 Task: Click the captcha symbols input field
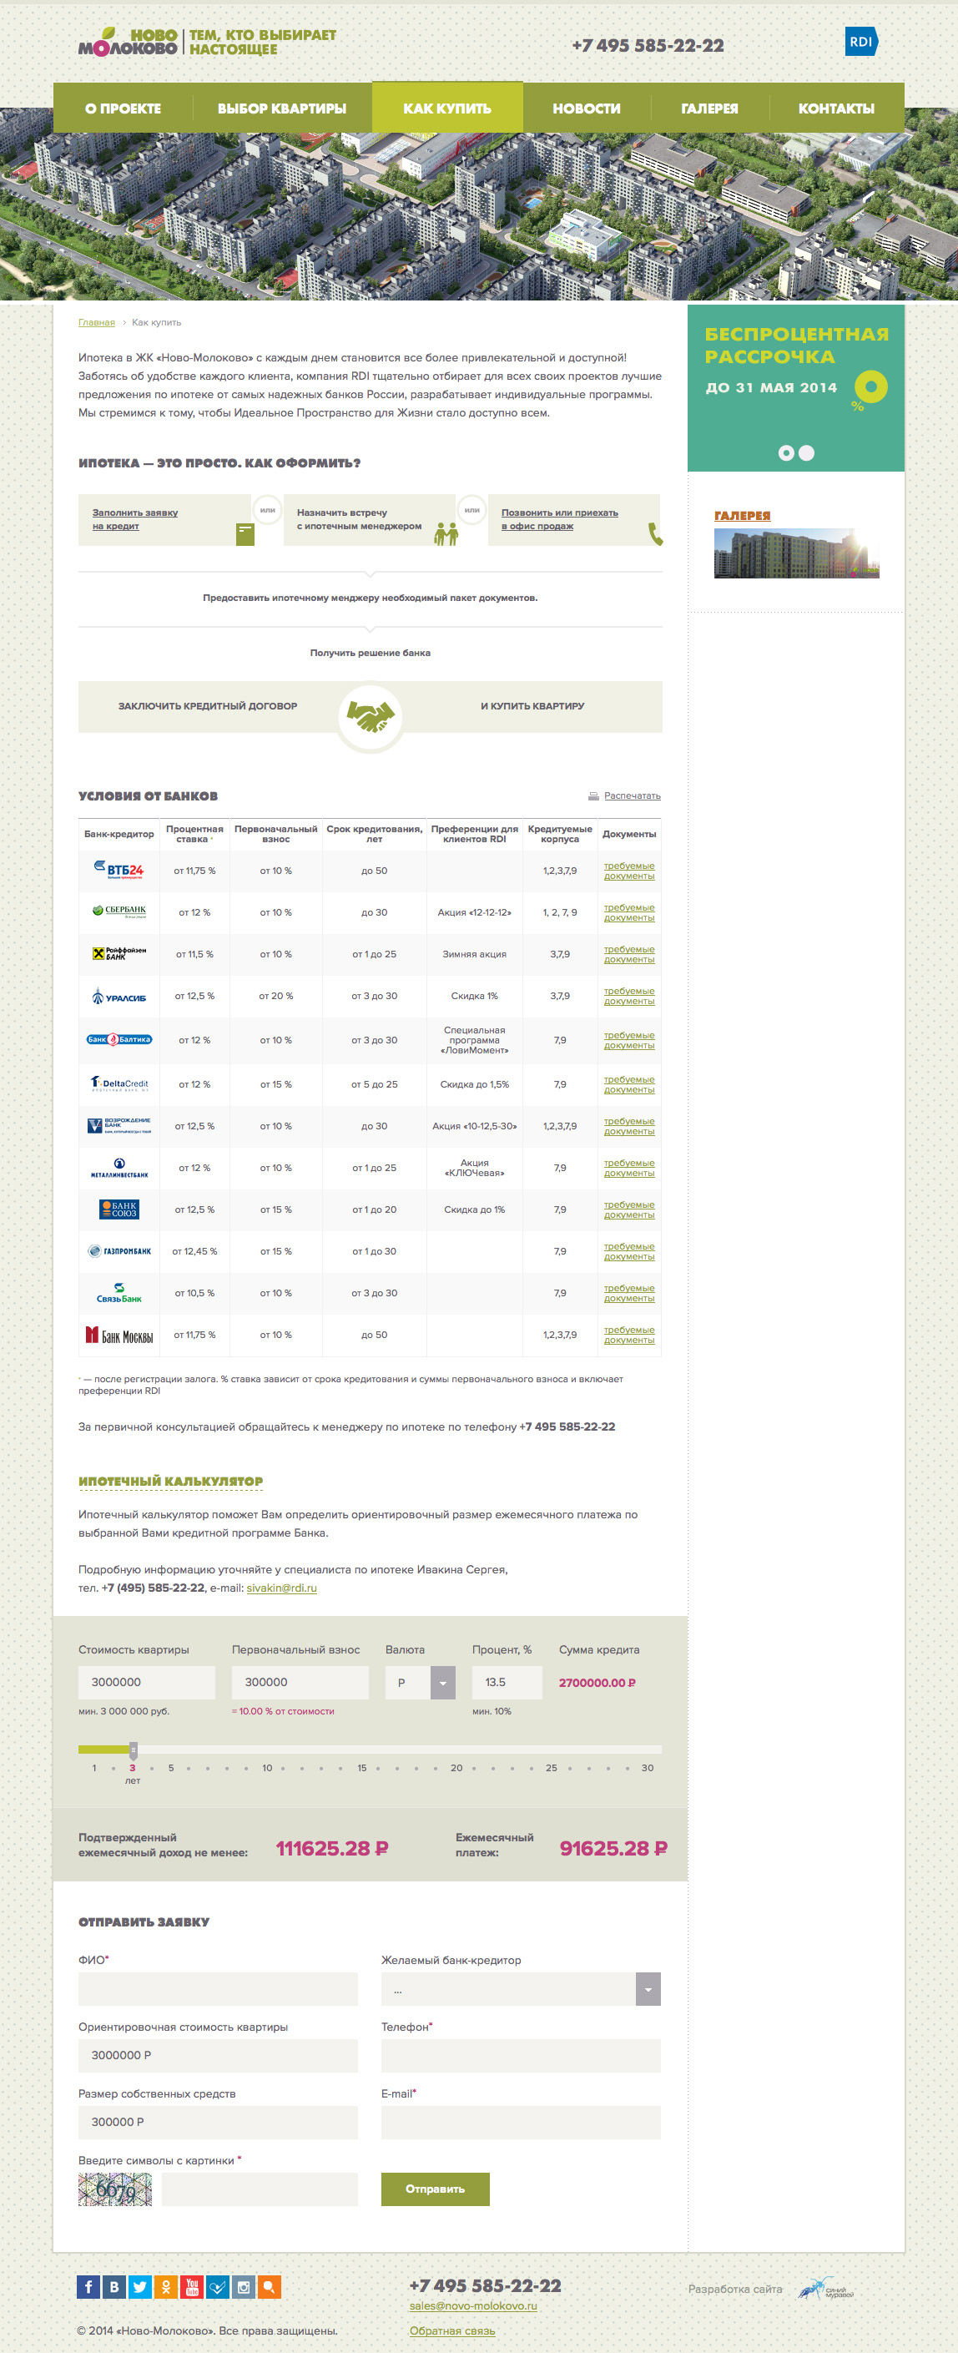pyautogui.click(x=260, y=2189)
